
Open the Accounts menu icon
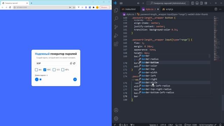116,110
